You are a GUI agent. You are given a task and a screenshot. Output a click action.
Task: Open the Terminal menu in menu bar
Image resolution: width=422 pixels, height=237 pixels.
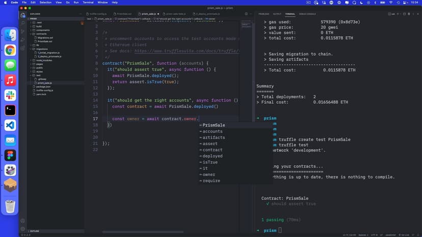click(x=89, y=3)
